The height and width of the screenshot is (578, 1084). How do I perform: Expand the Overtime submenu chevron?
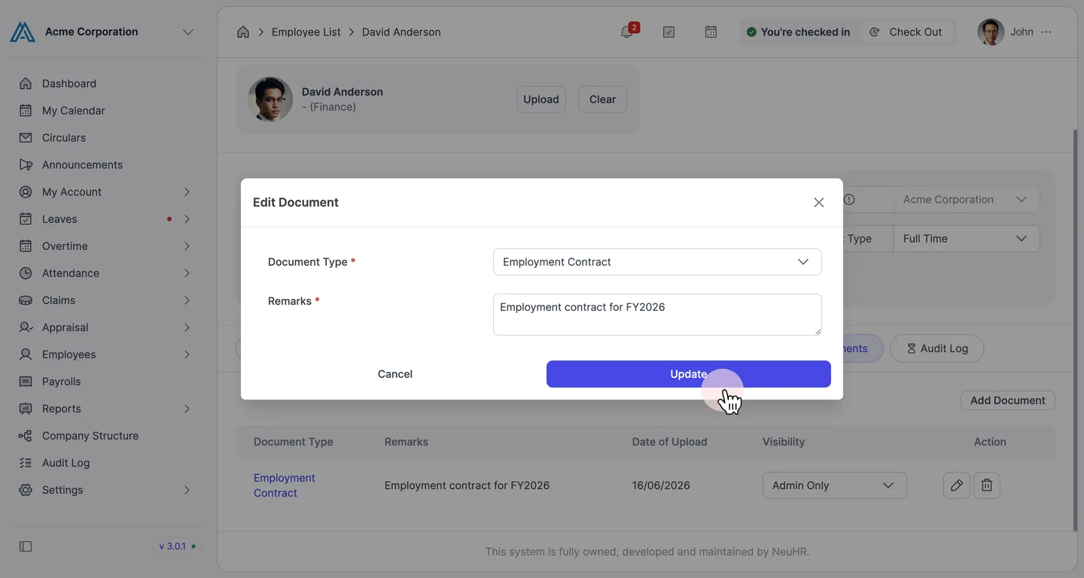[187, 246]
